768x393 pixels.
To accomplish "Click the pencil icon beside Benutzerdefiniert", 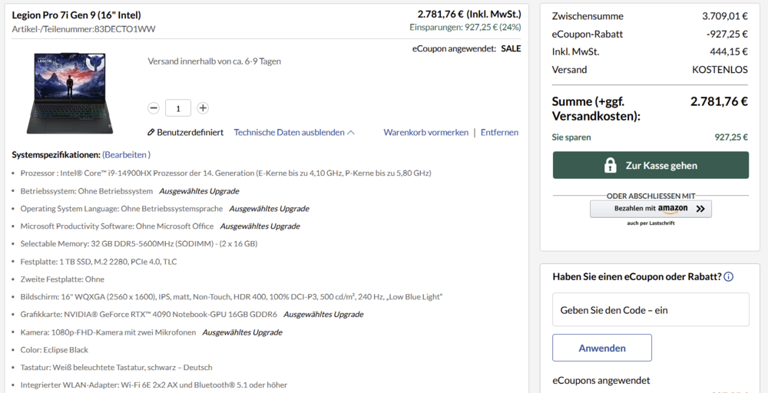I will [x=151, y=133].
